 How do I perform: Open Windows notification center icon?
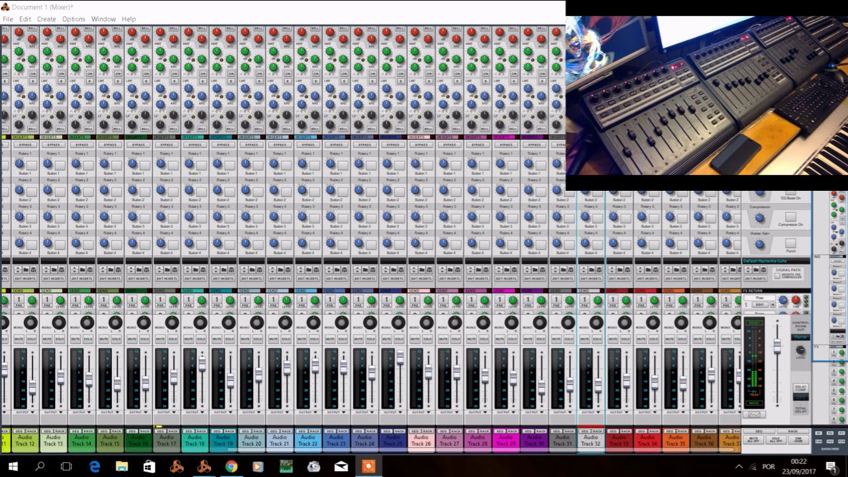tap(831, 466)
